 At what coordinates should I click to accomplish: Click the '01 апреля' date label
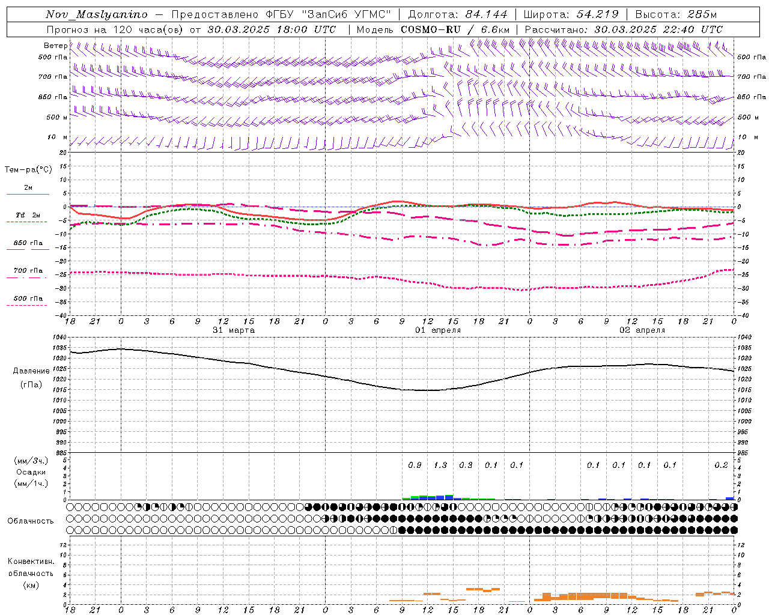(x=438, y=330)
